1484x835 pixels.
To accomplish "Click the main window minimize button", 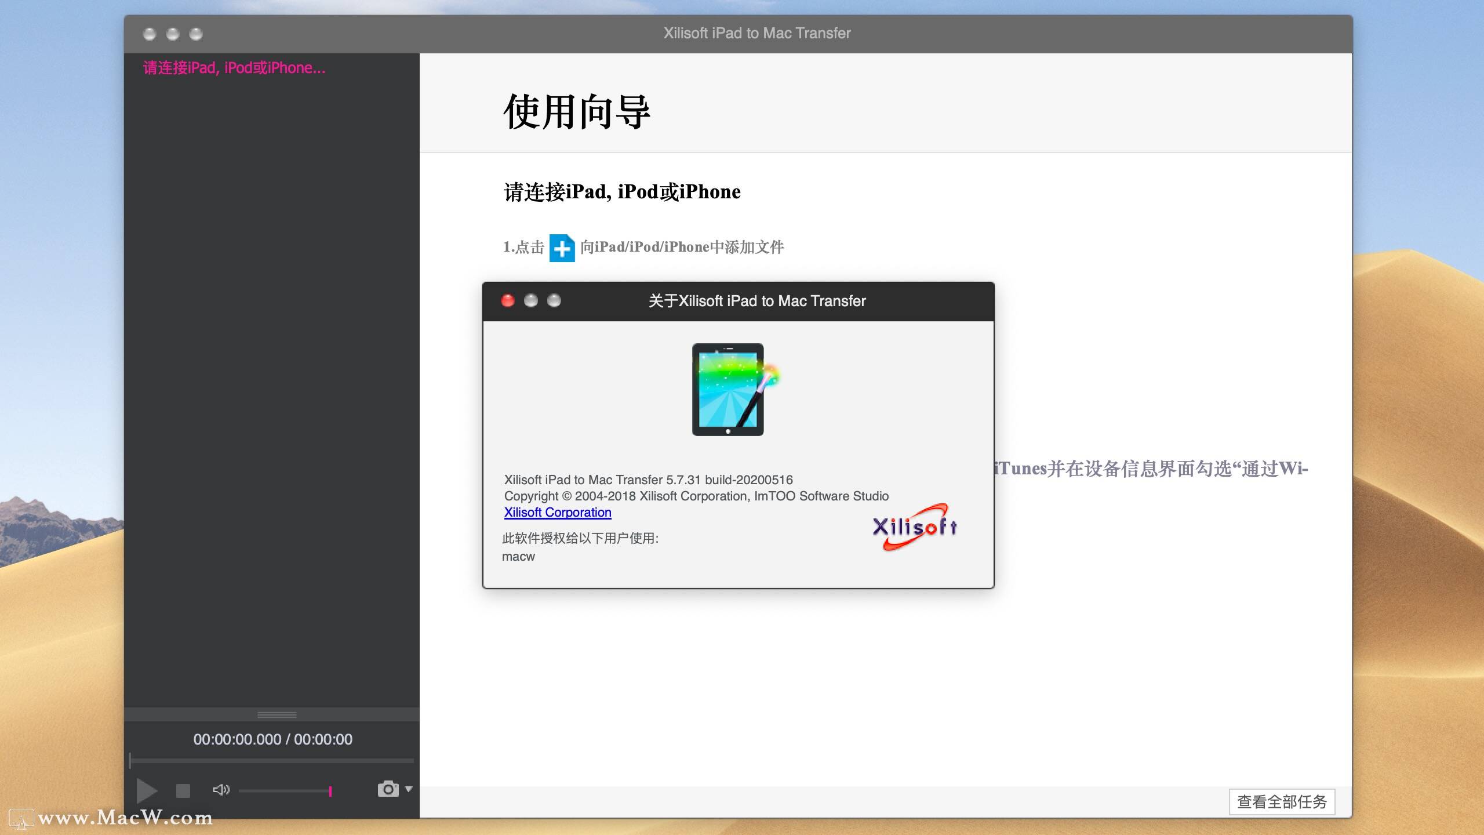I will pyautogui.click(x=173, y=34).
